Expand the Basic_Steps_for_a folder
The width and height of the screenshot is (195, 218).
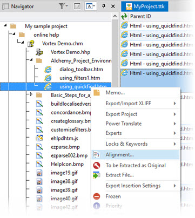(31, 94)
